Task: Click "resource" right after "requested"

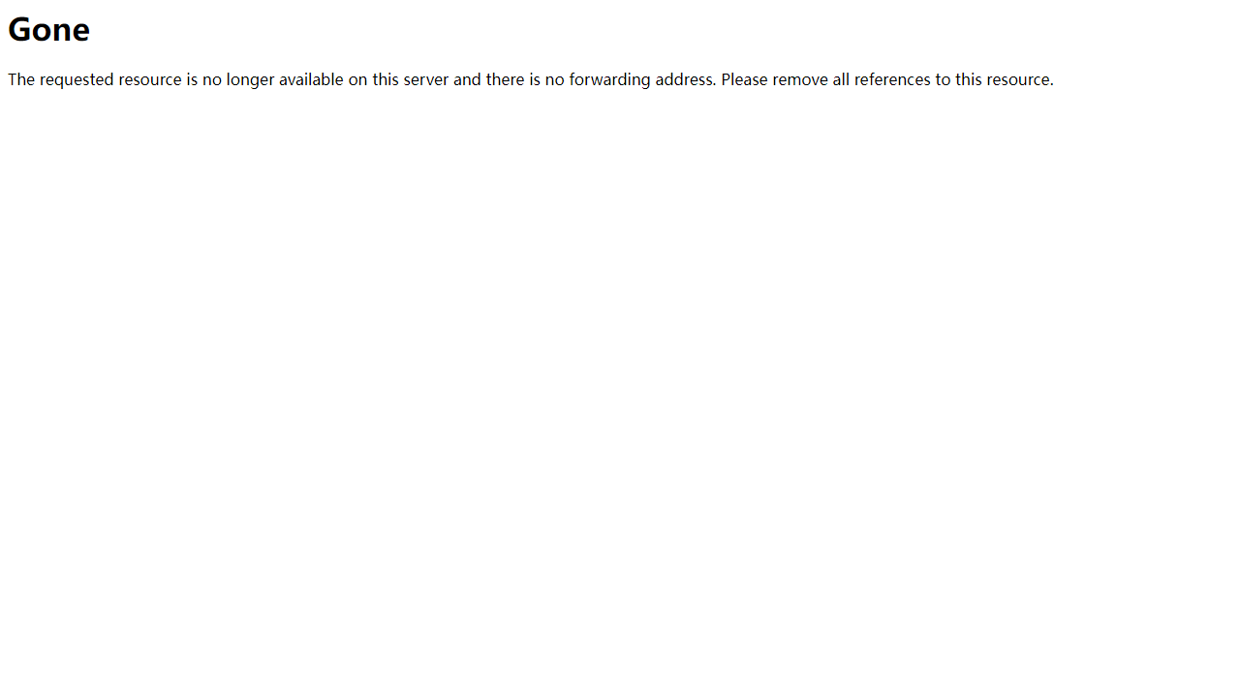Action: (150, 79)
